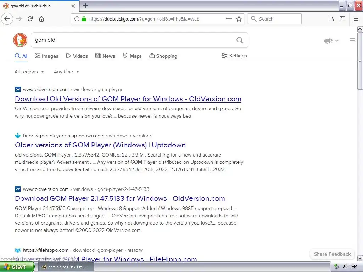This screenshot has width=363, height=272.
Task: Click the 3:44 AM taskbar clock
Action: pyautogui.click(x=350, y=267)
